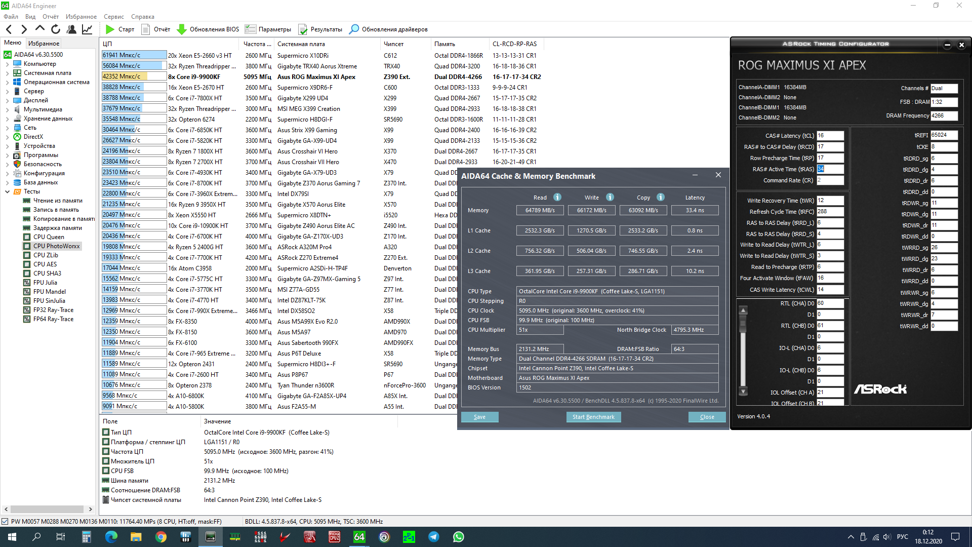
Task: Click the Timing Configurator vertical scrollbar down arrow
Action: (743, 391)
